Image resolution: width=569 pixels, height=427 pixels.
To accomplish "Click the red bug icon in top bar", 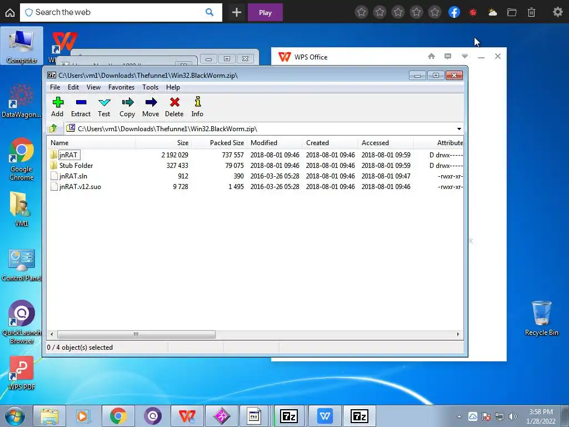I will (x=473, y=12).
